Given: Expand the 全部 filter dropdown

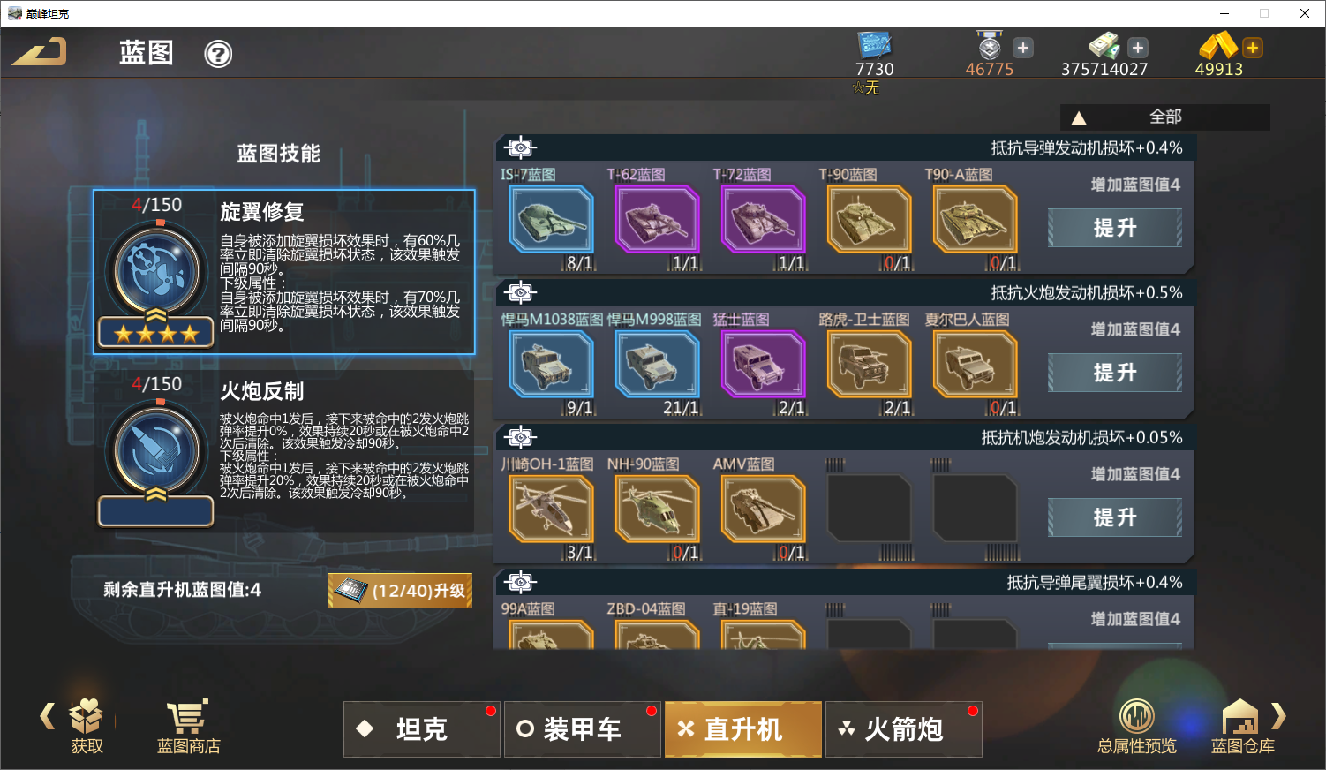Looking at the screenshot, I should pyautogui.click(x=1164, y=117).
